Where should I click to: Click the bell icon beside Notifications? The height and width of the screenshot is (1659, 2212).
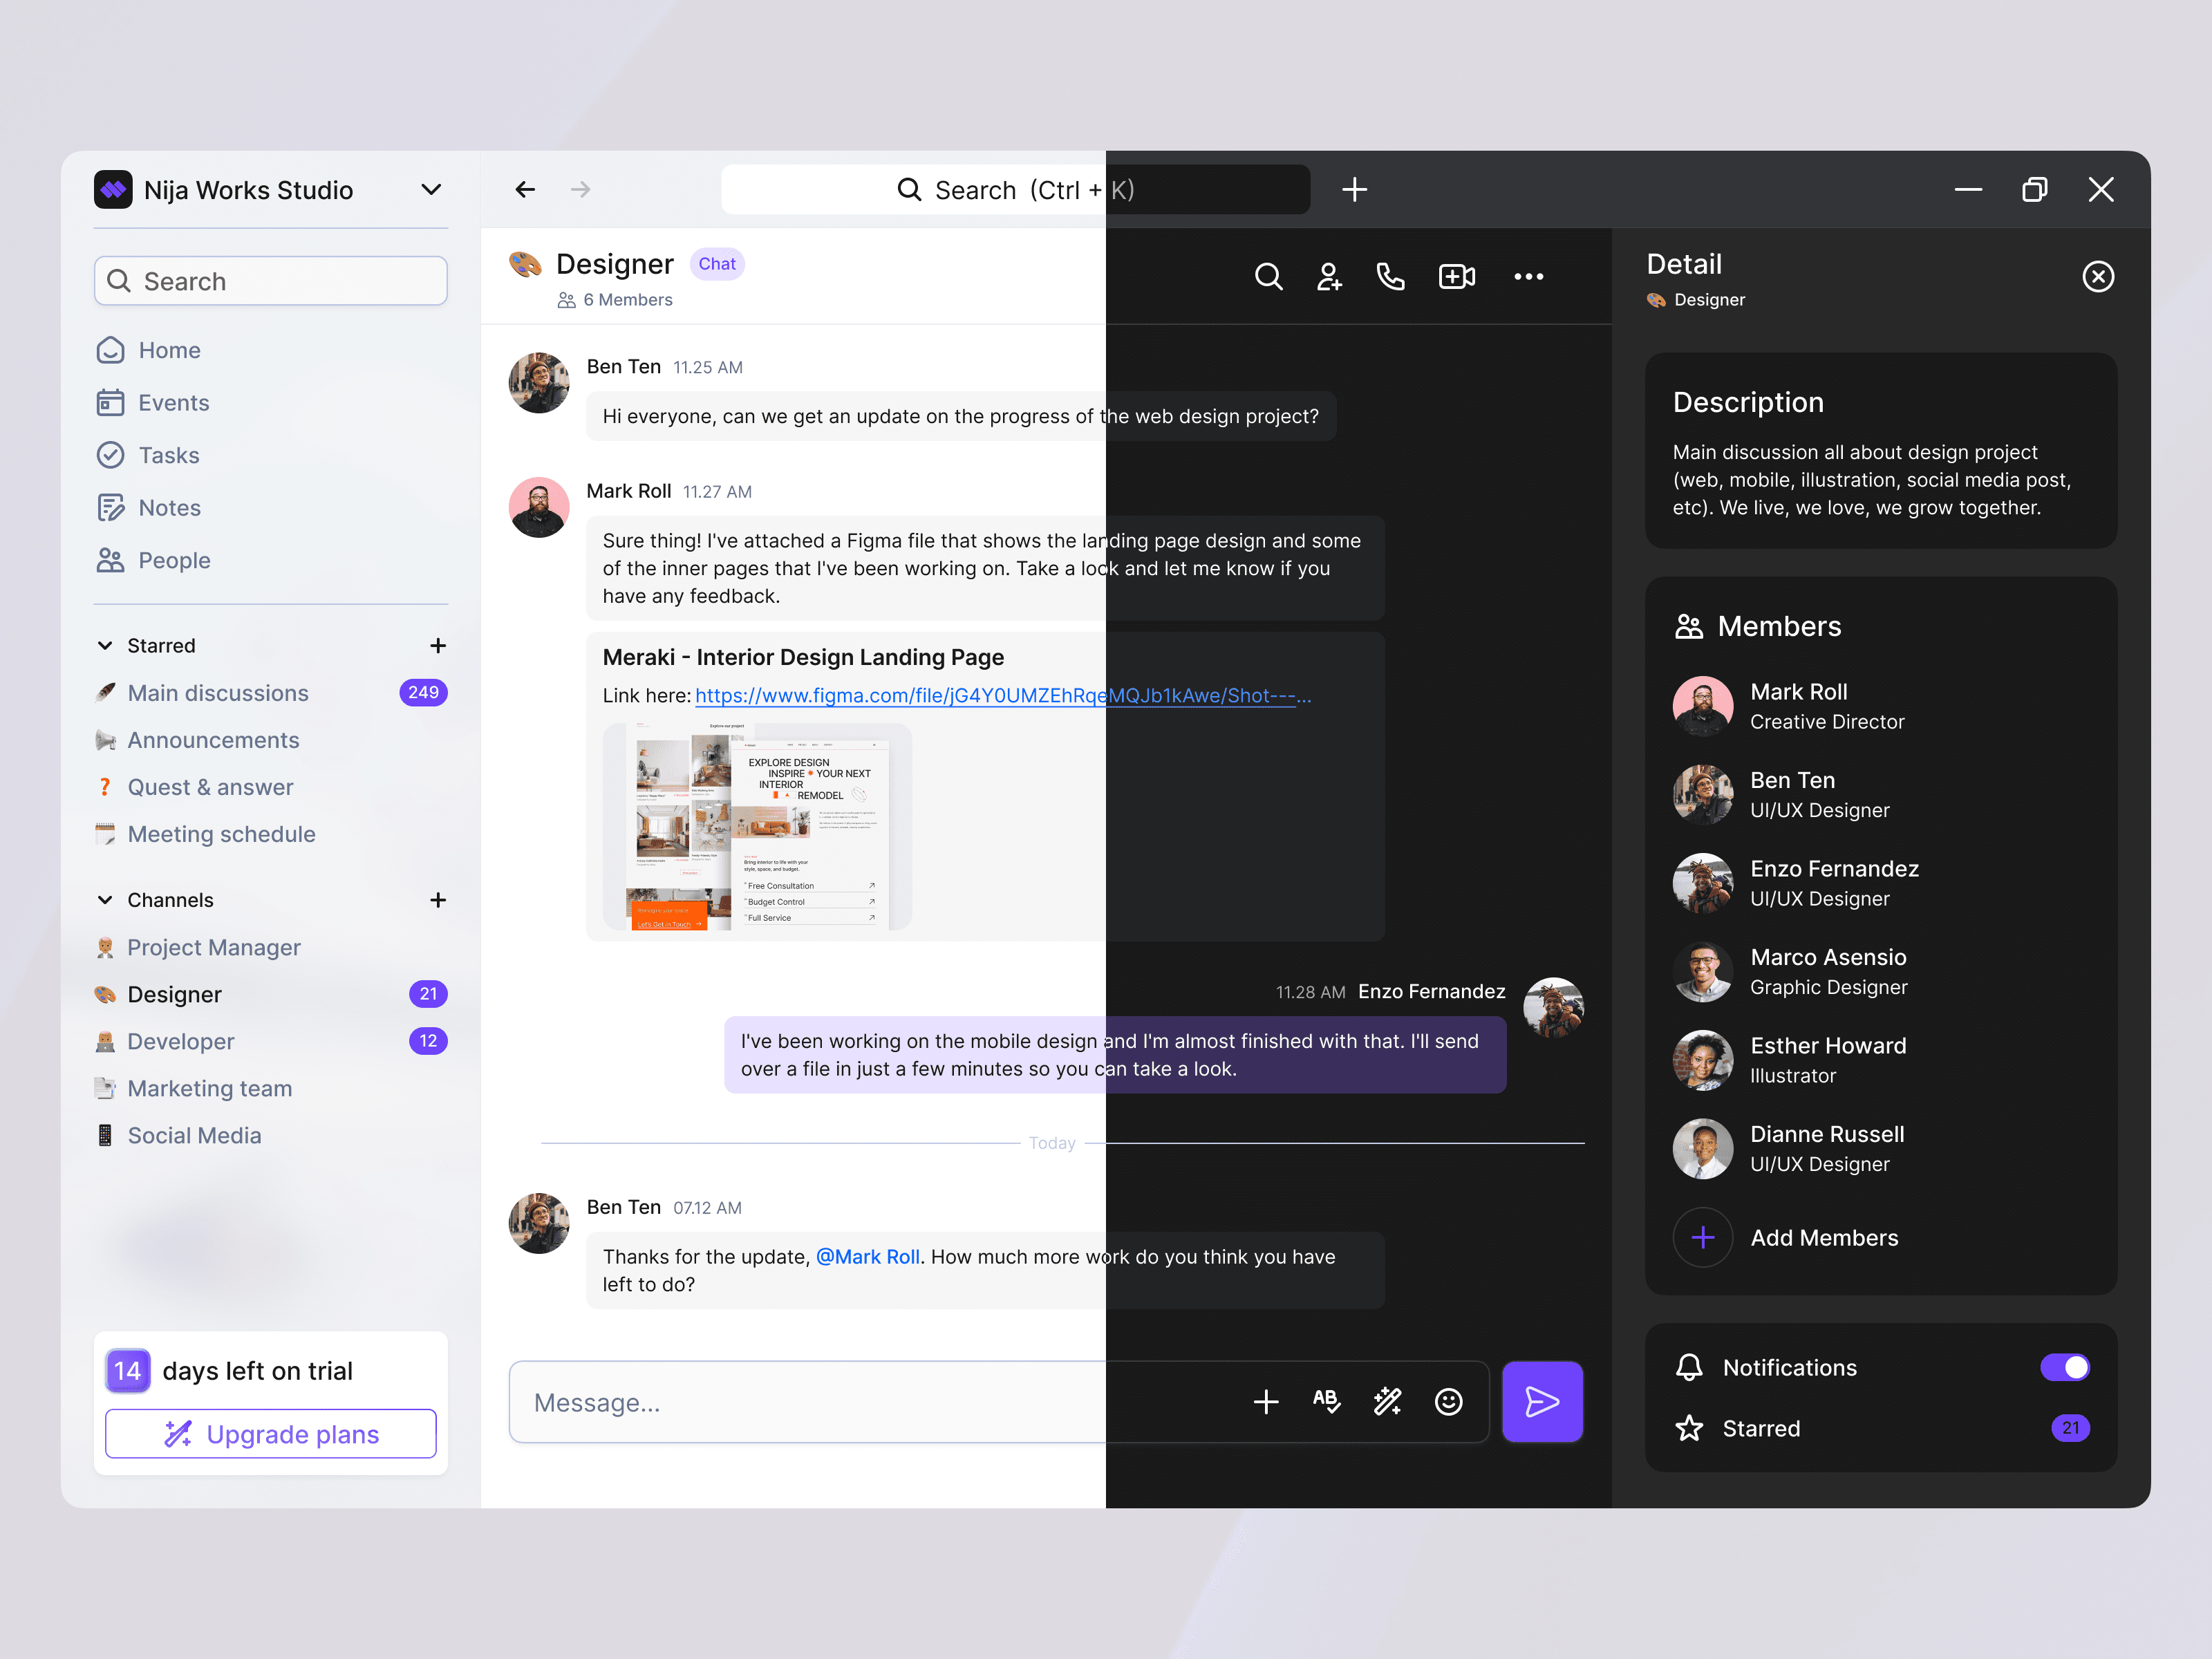[x=1689, y=1368]
